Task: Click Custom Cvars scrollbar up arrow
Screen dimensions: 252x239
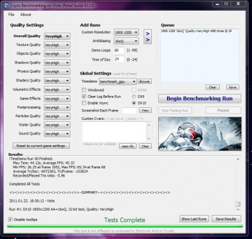Action: pos(149,125)
